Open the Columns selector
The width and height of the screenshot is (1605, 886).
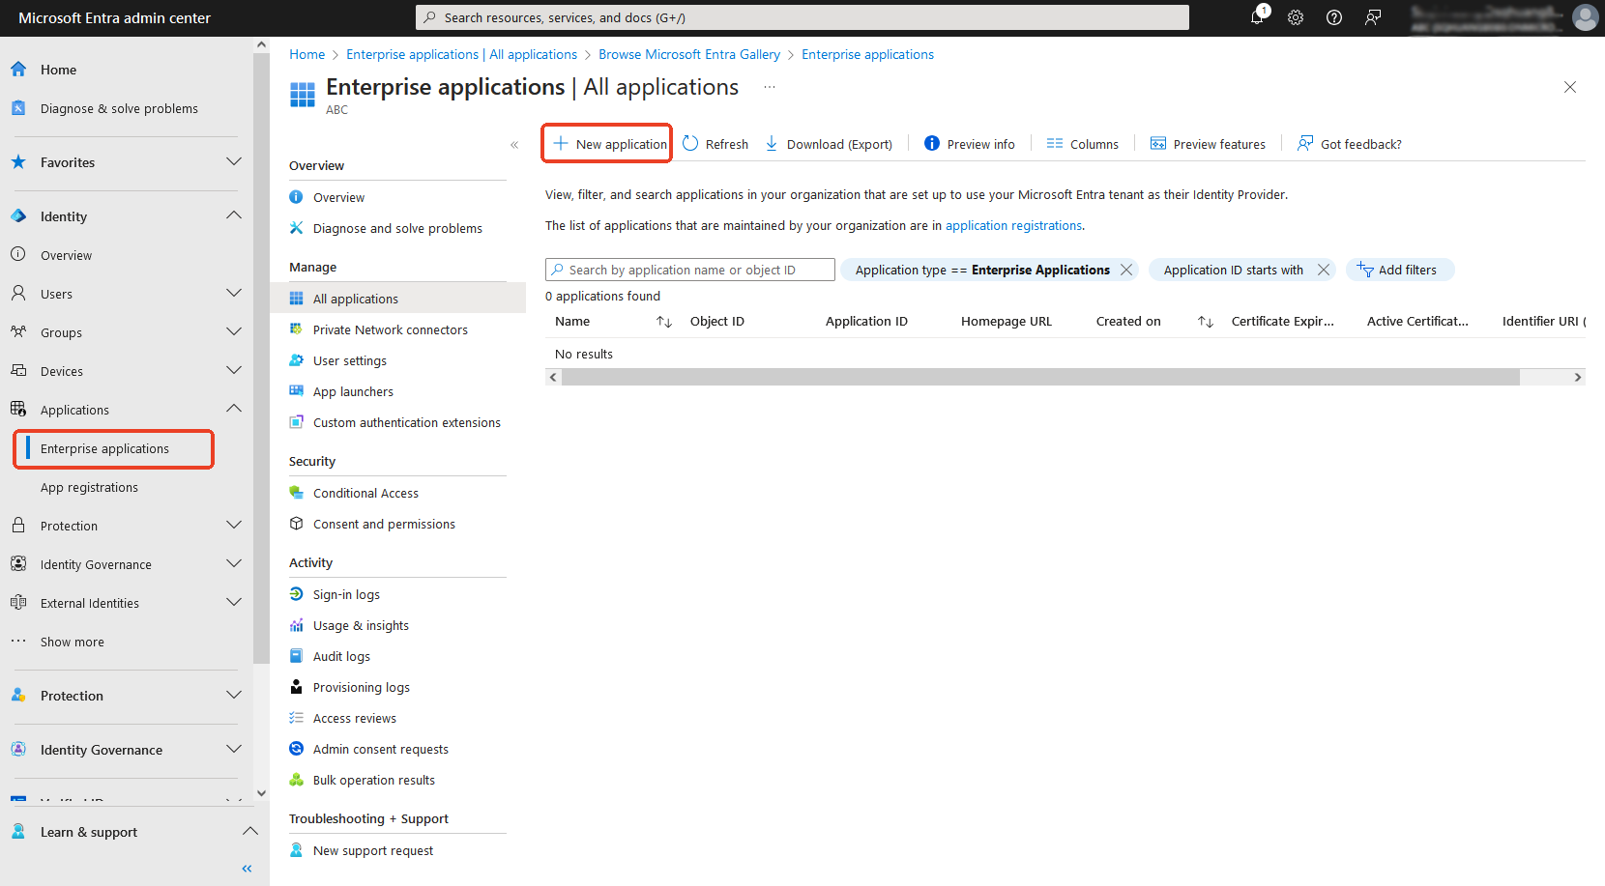(x=1082, y=144)
